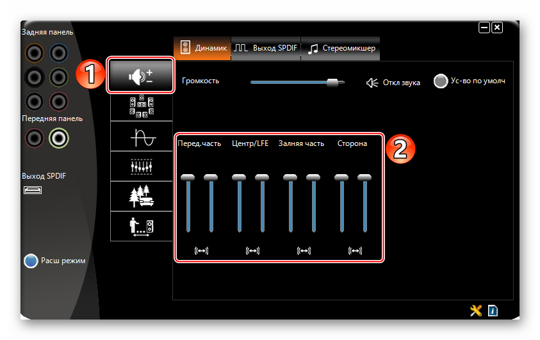This screenshot has height=340, width=540.
Task: Link the Центр/LFE channel sliders
Action: 250,251
